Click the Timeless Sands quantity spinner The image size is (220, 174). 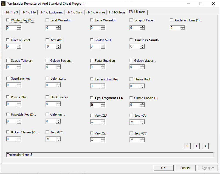click(x=142, y=46)
